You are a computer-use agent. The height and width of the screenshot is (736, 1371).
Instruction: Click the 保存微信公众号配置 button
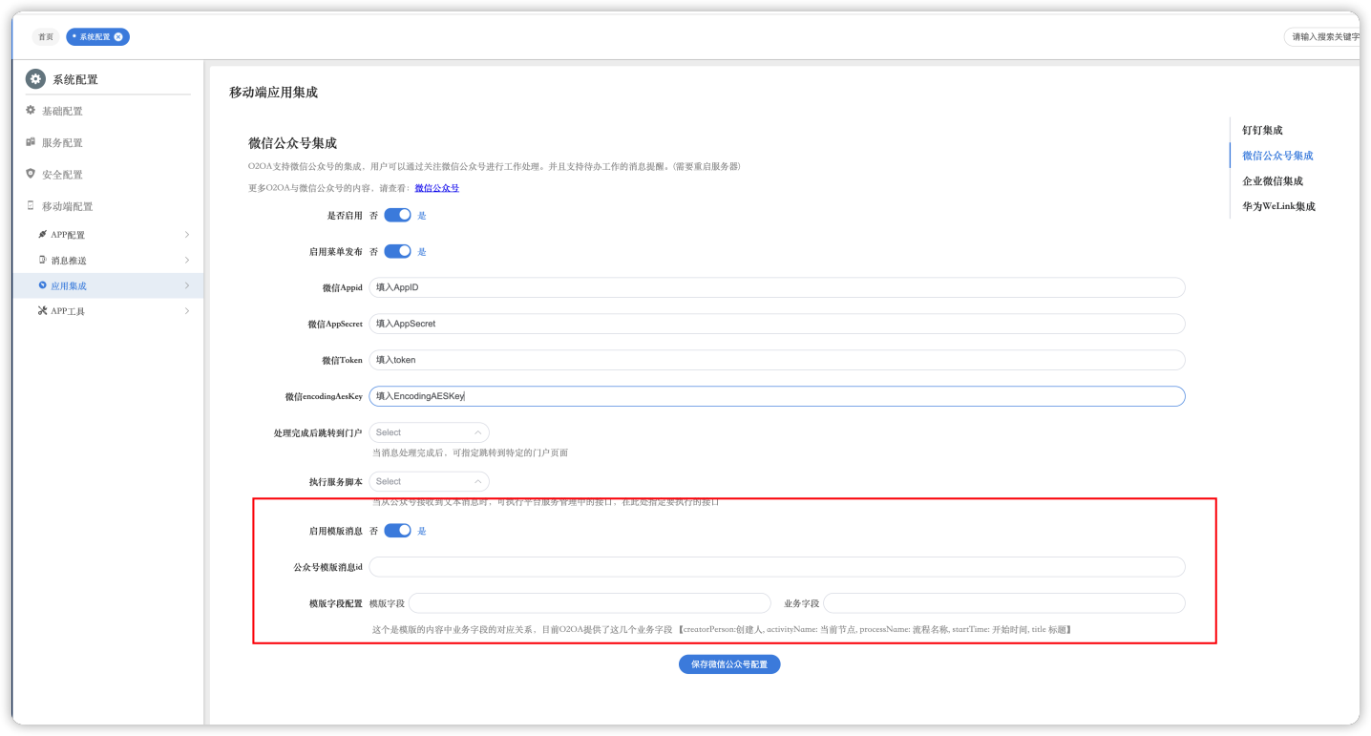[x=729, y=663]
